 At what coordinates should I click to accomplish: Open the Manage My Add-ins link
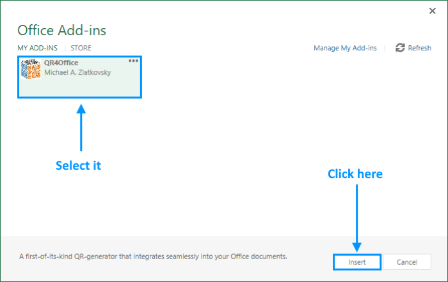pyautogui.click(x=345, y=48)
